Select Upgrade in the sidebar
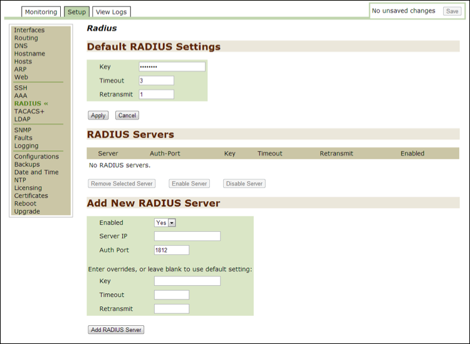The height and width of the screenshot is (344, 470). coord(27,211)
